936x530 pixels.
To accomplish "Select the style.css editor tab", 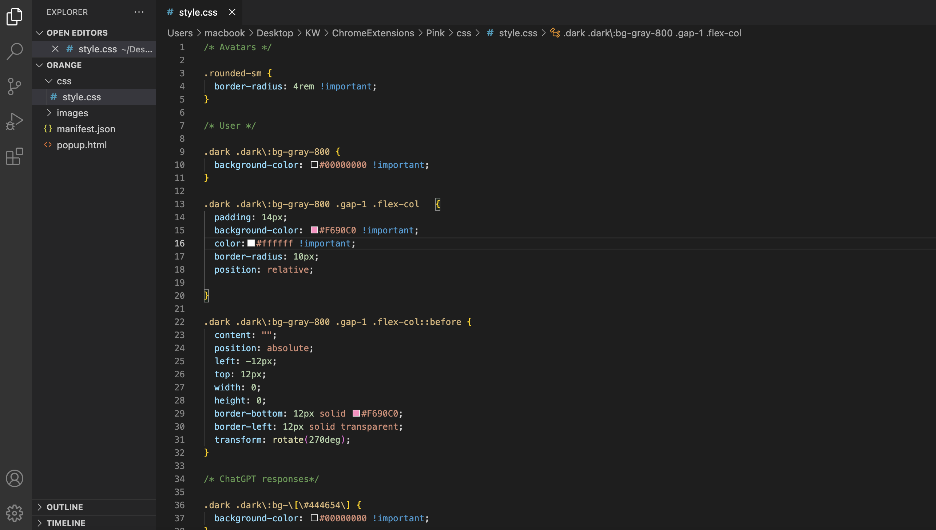I will point(198,12).
